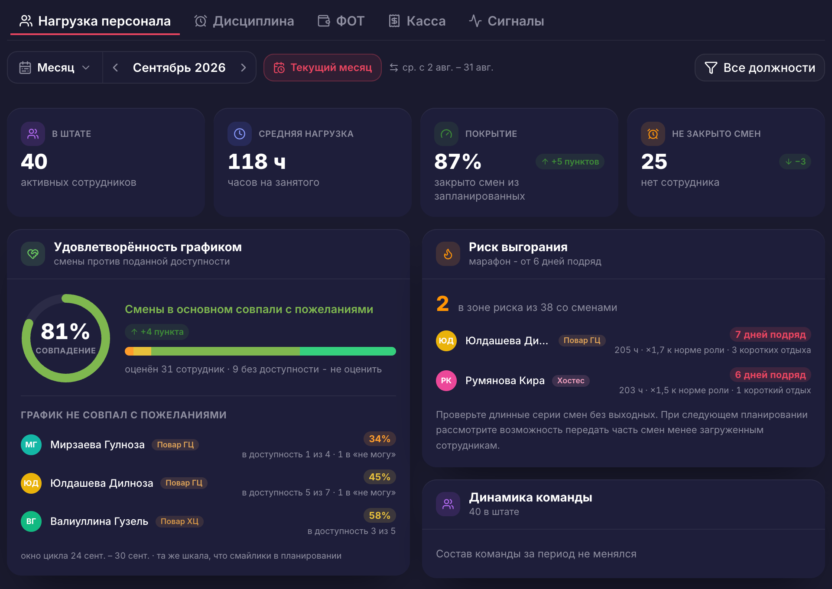Go to previous month with left chevron
Viewport: 832px width, 589px height.
[x=115, y=68]
